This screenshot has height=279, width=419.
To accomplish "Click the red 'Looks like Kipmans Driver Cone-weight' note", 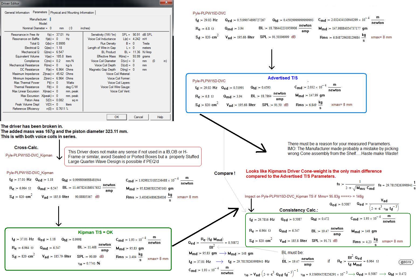I will (x=314, y=174).
